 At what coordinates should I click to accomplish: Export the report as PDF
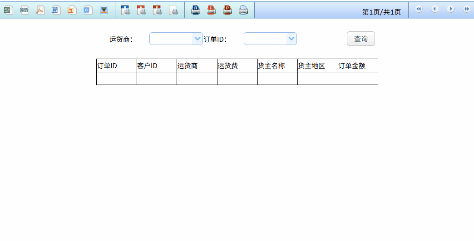point(40,10)
